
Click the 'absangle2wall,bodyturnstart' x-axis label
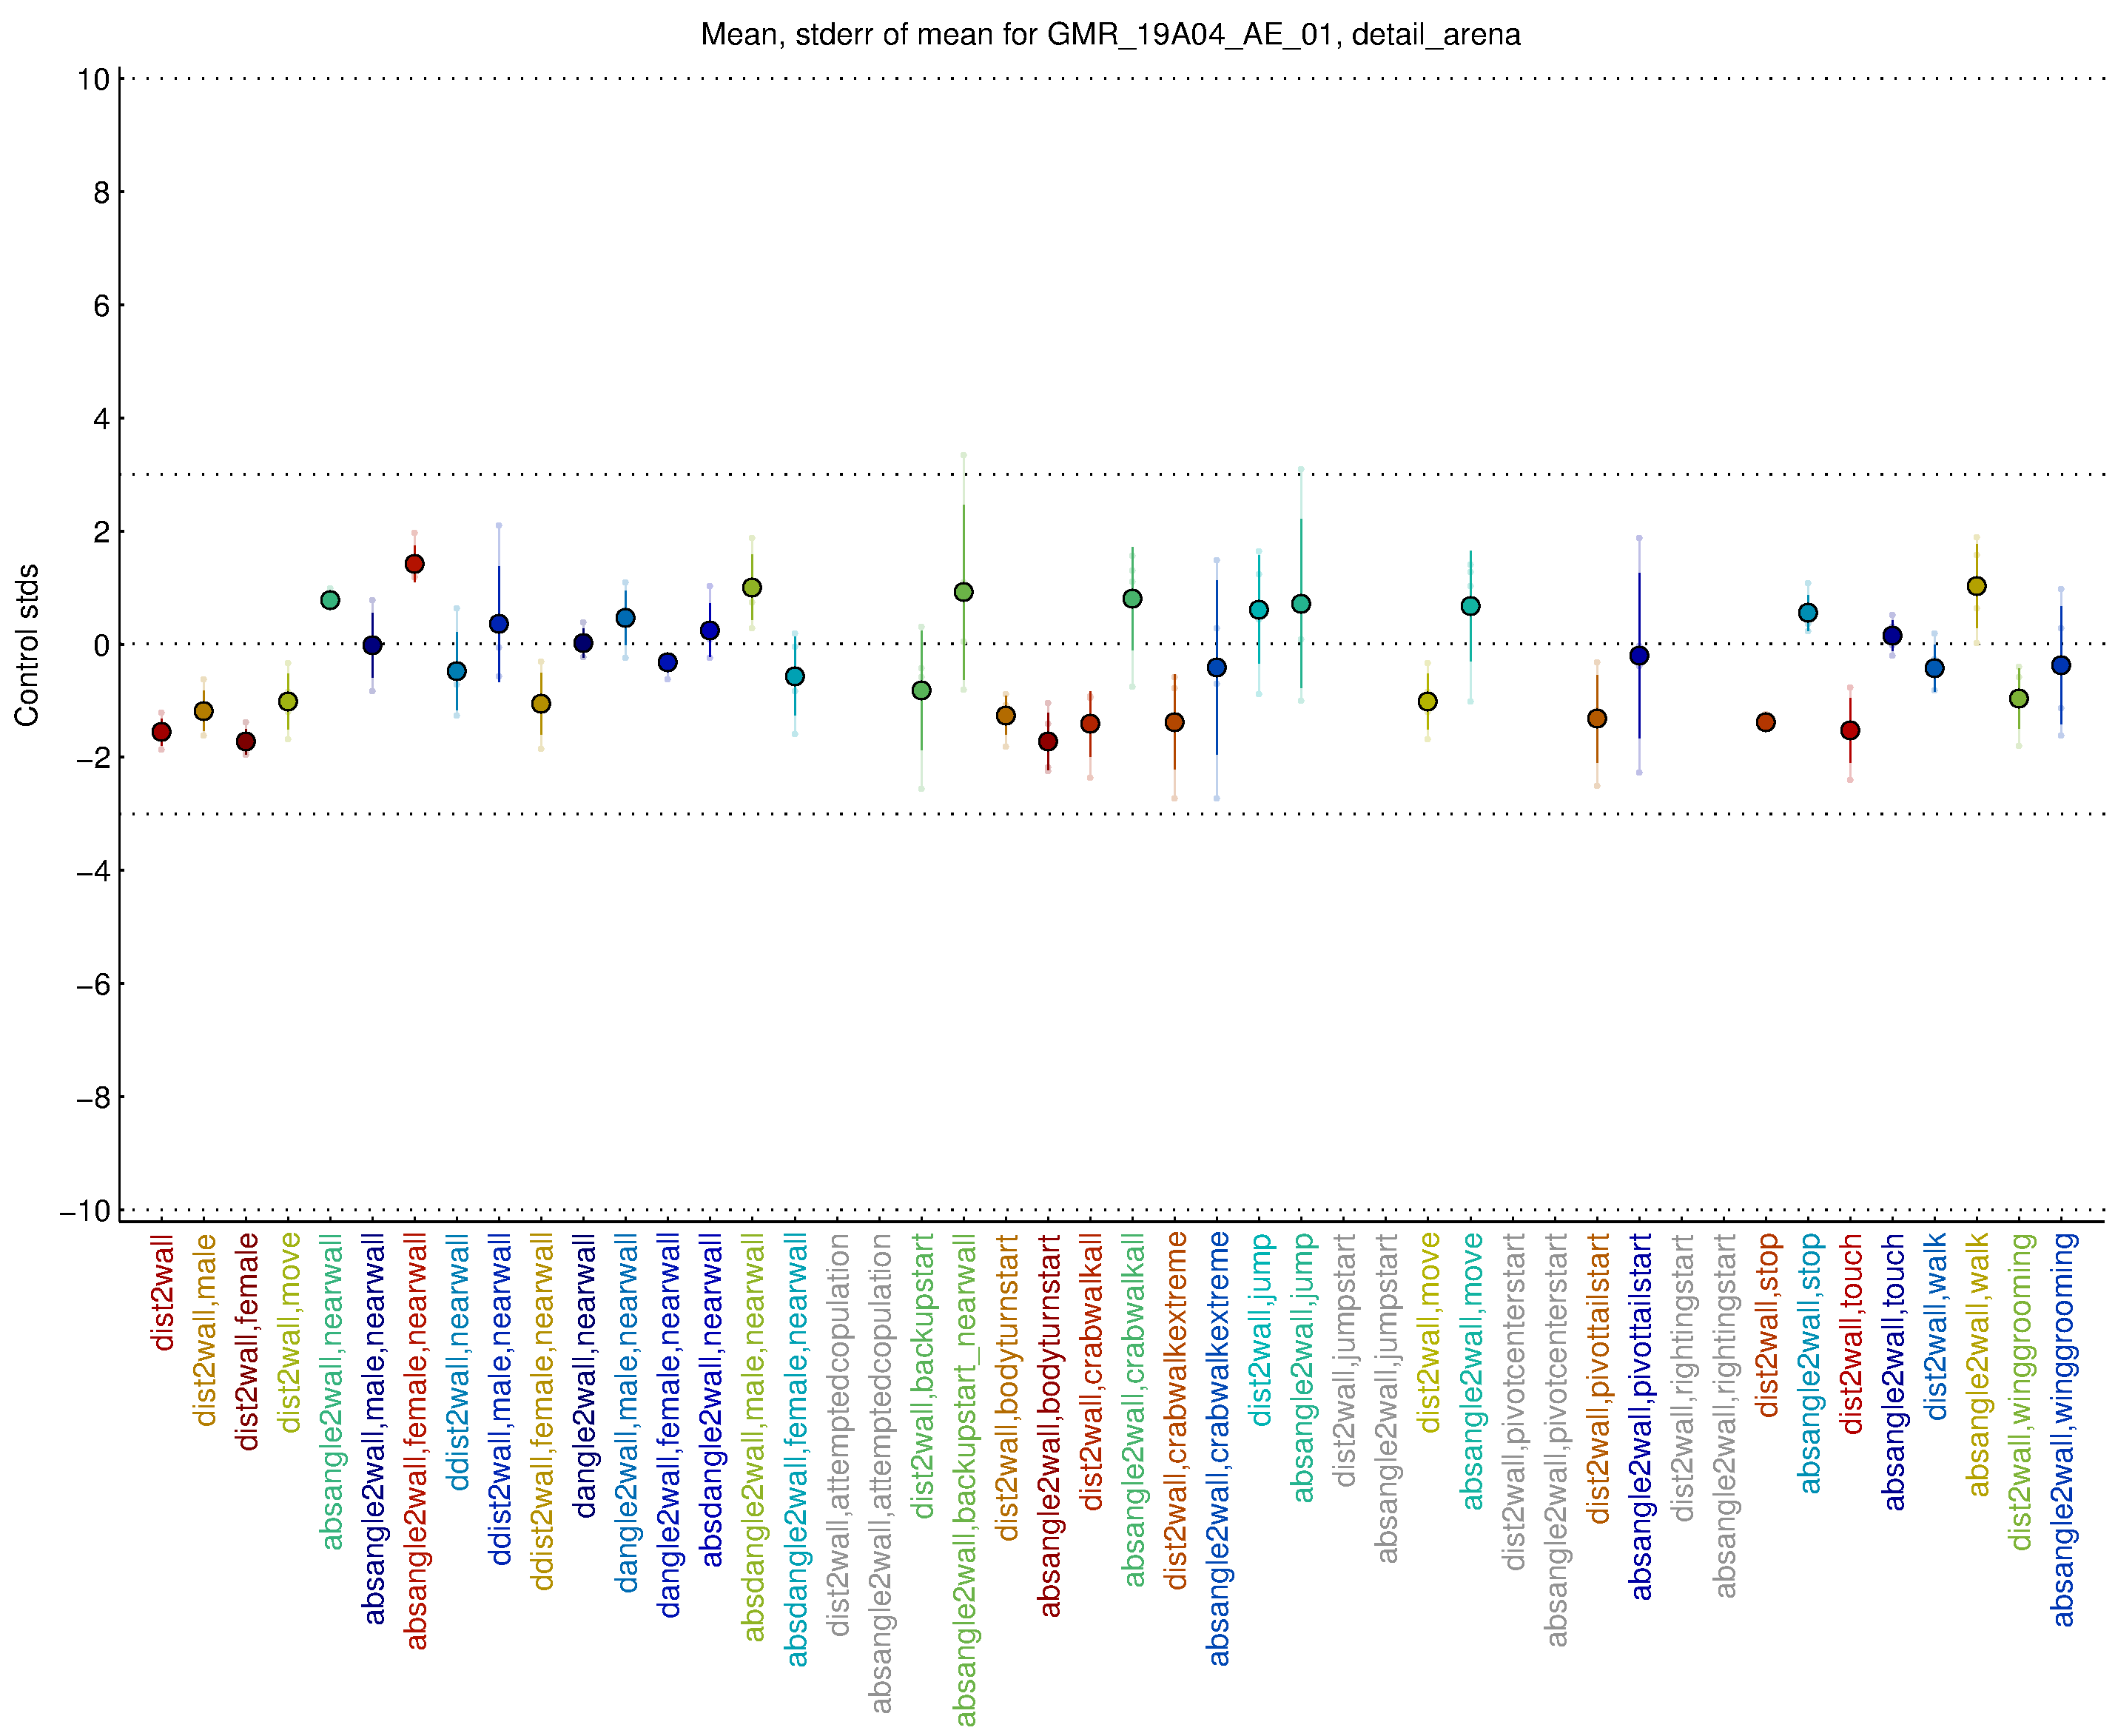coord(1048,1425)
